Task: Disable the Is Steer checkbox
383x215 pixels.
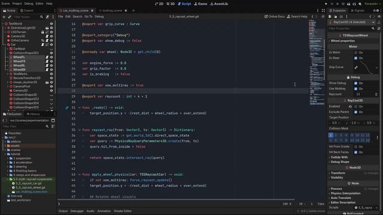Action: [x=356, y=58]
